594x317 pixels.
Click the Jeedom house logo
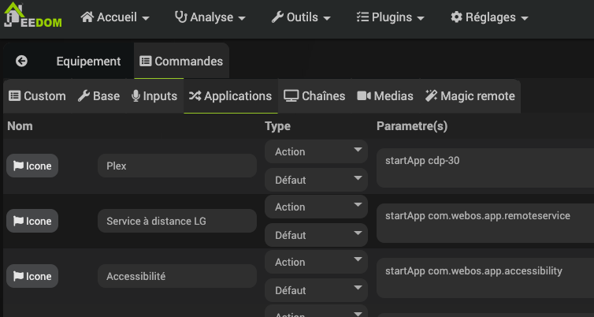click(x=32, y=15)
